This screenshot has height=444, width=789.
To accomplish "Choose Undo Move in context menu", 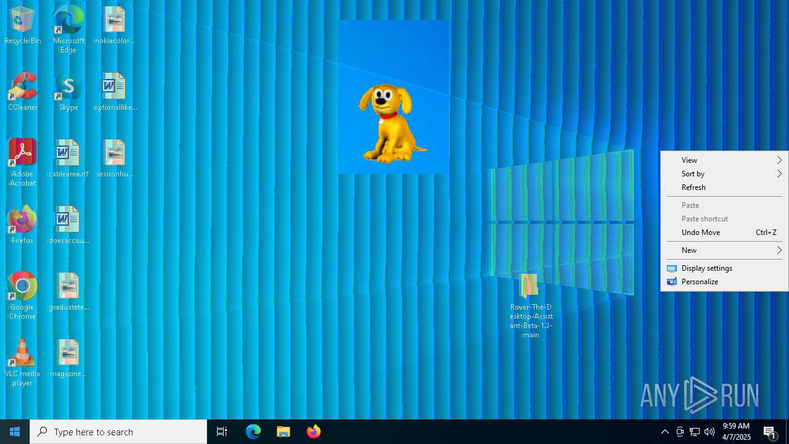I will (x=724, y=232).
